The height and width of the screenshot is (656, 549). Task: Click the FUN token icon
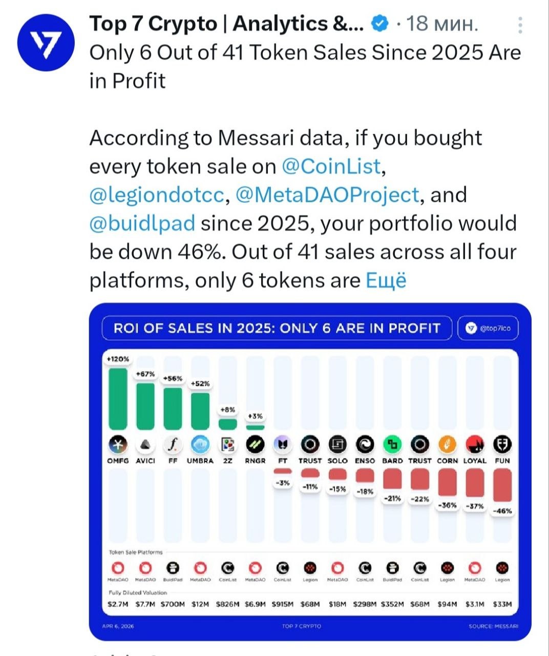(x=502, y=444)
